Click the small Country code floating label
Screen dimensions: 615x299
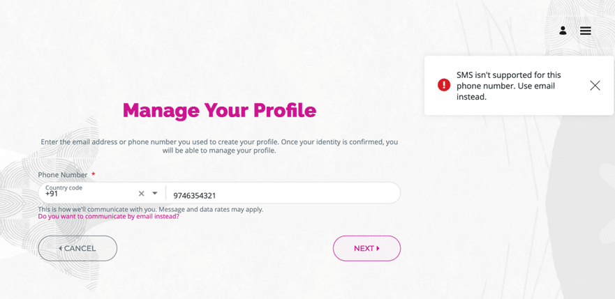[64, 187]
